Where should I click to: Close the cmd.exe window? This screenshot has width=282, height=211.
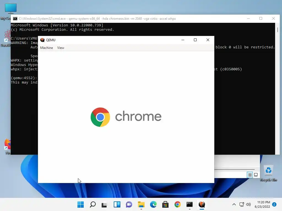pos(273,18)
